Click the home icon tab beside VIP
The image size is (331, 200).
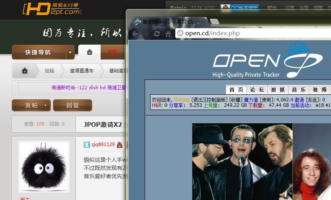coord(90,52)
